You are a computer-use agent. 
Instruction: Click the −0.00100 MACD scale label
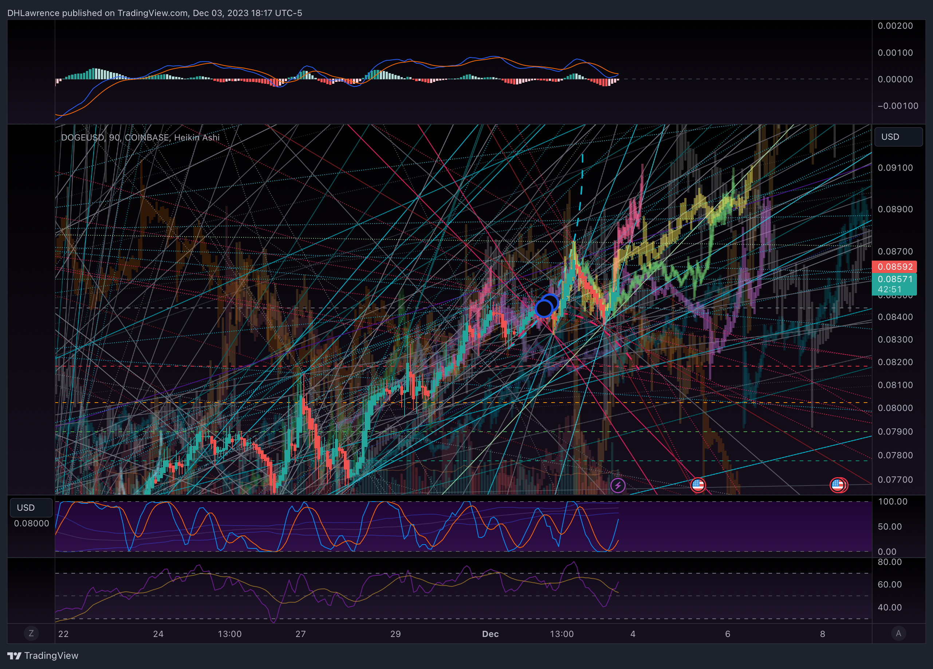[x=898, y=106]
